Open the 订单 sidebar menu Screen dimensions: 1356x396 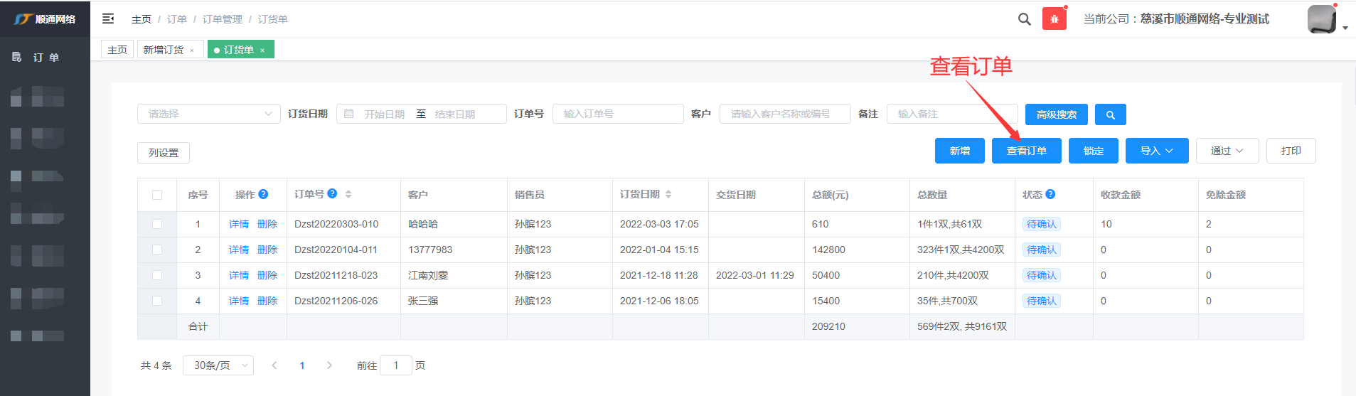[46, 58]
